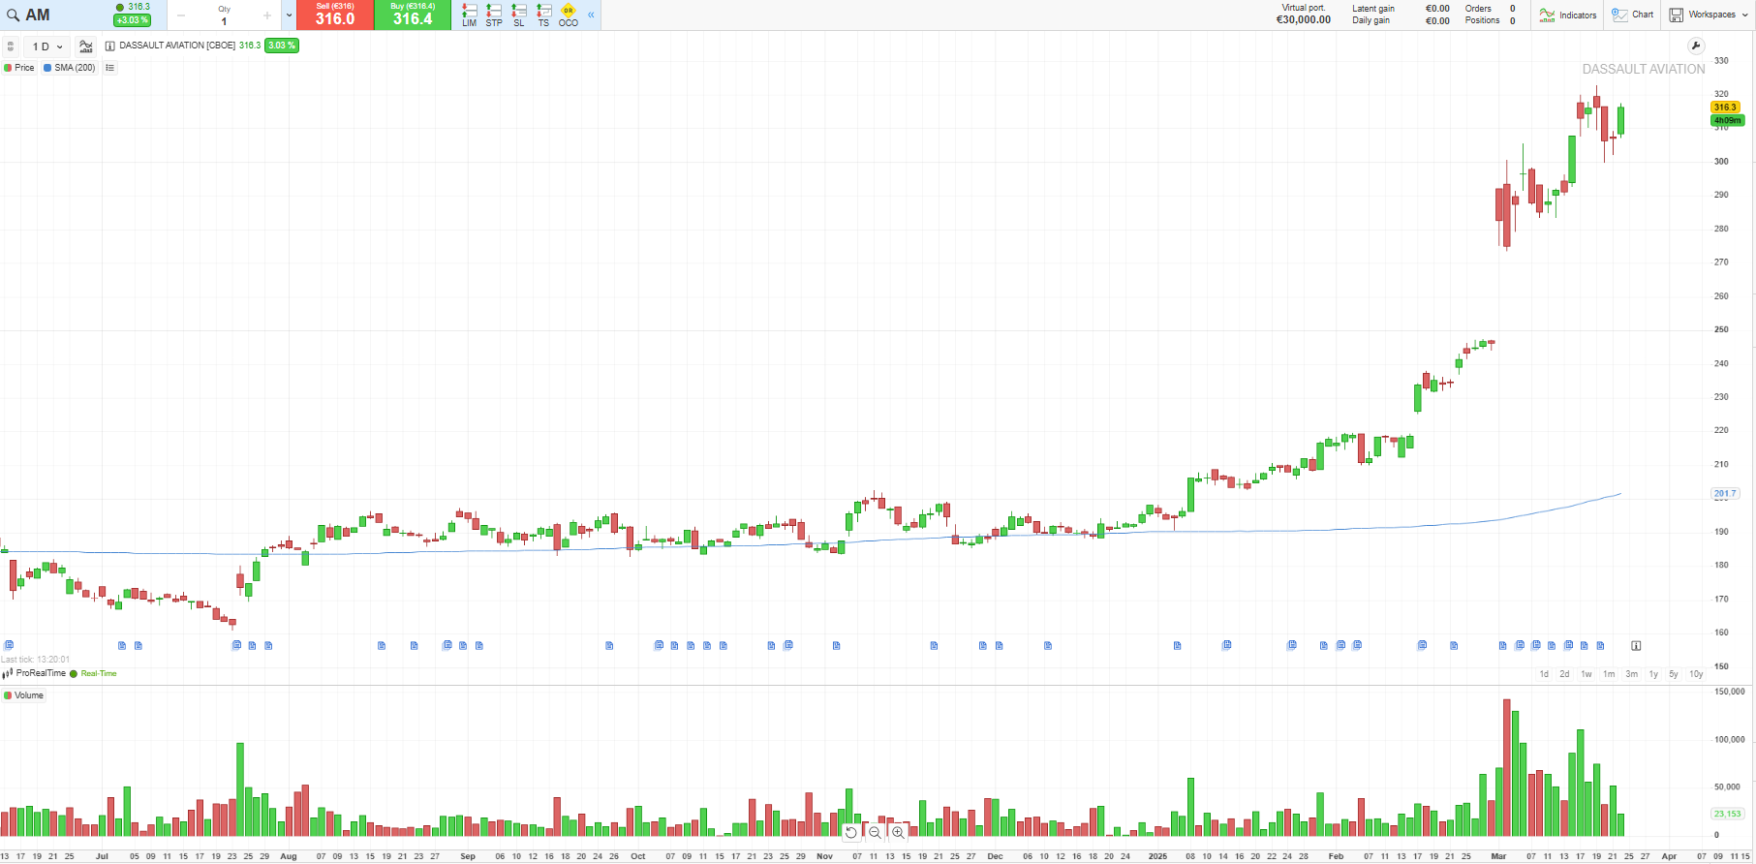The height and width of the screenshot is (864, 1756).
Task: Expand the quantity options dropdown arrow
Action: point(289,15)
